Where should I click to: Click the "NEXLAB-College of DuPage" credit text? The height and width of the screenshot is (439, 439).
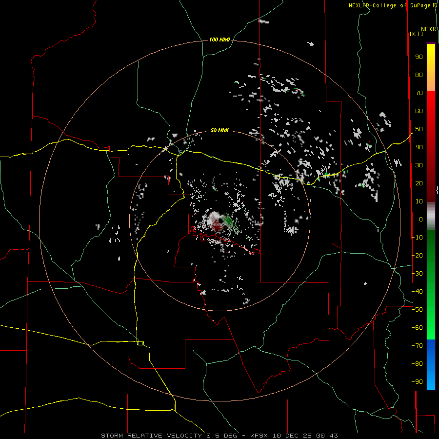click(x=390, y=5)
